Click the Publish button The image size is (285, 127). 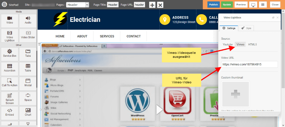tap(213, 5)
